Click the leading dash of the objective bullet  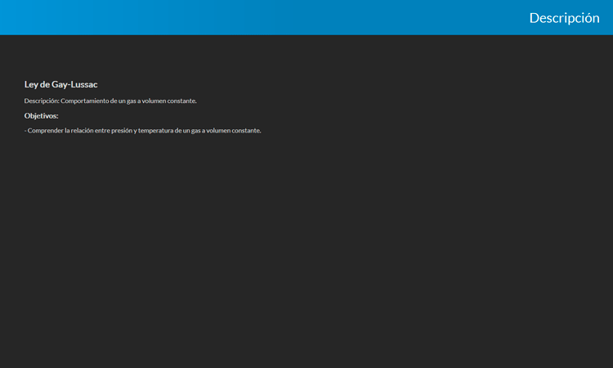[25, 131]
